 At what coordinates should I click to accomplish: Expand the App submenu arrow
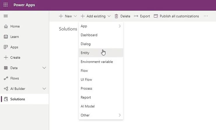[x=120, y=26]
